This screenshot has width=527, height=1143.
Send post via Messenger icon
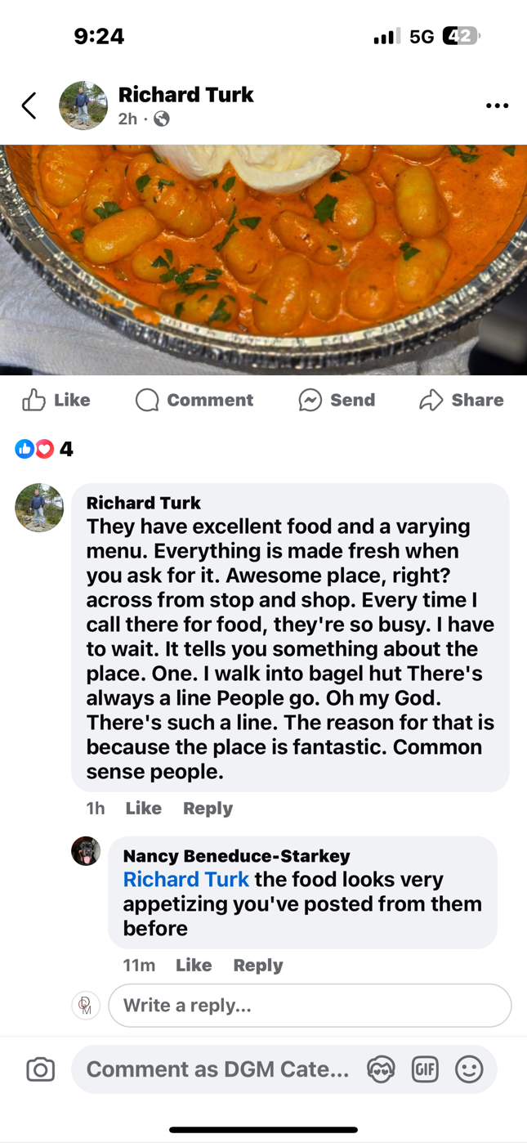coord(337,400)
